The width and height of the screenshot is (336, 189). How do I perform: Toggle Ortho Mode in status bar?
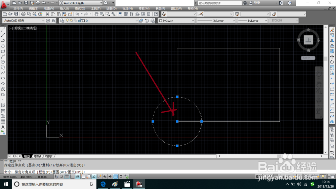click(x=72, y=177)
